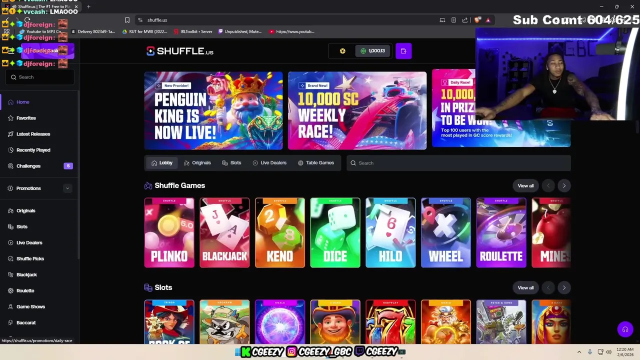Click the Brave shields icon

click(x=477, y=20)
